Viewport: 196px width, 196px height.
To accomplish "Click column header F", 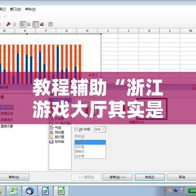I will tap(46, 31).
